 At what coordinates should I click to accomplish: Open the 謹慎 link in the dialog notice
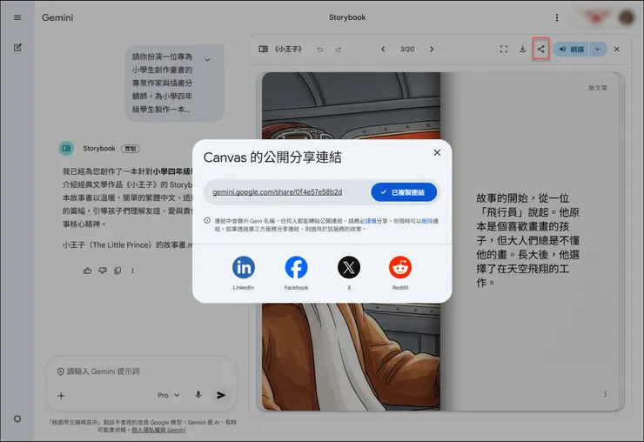point(371,221)
